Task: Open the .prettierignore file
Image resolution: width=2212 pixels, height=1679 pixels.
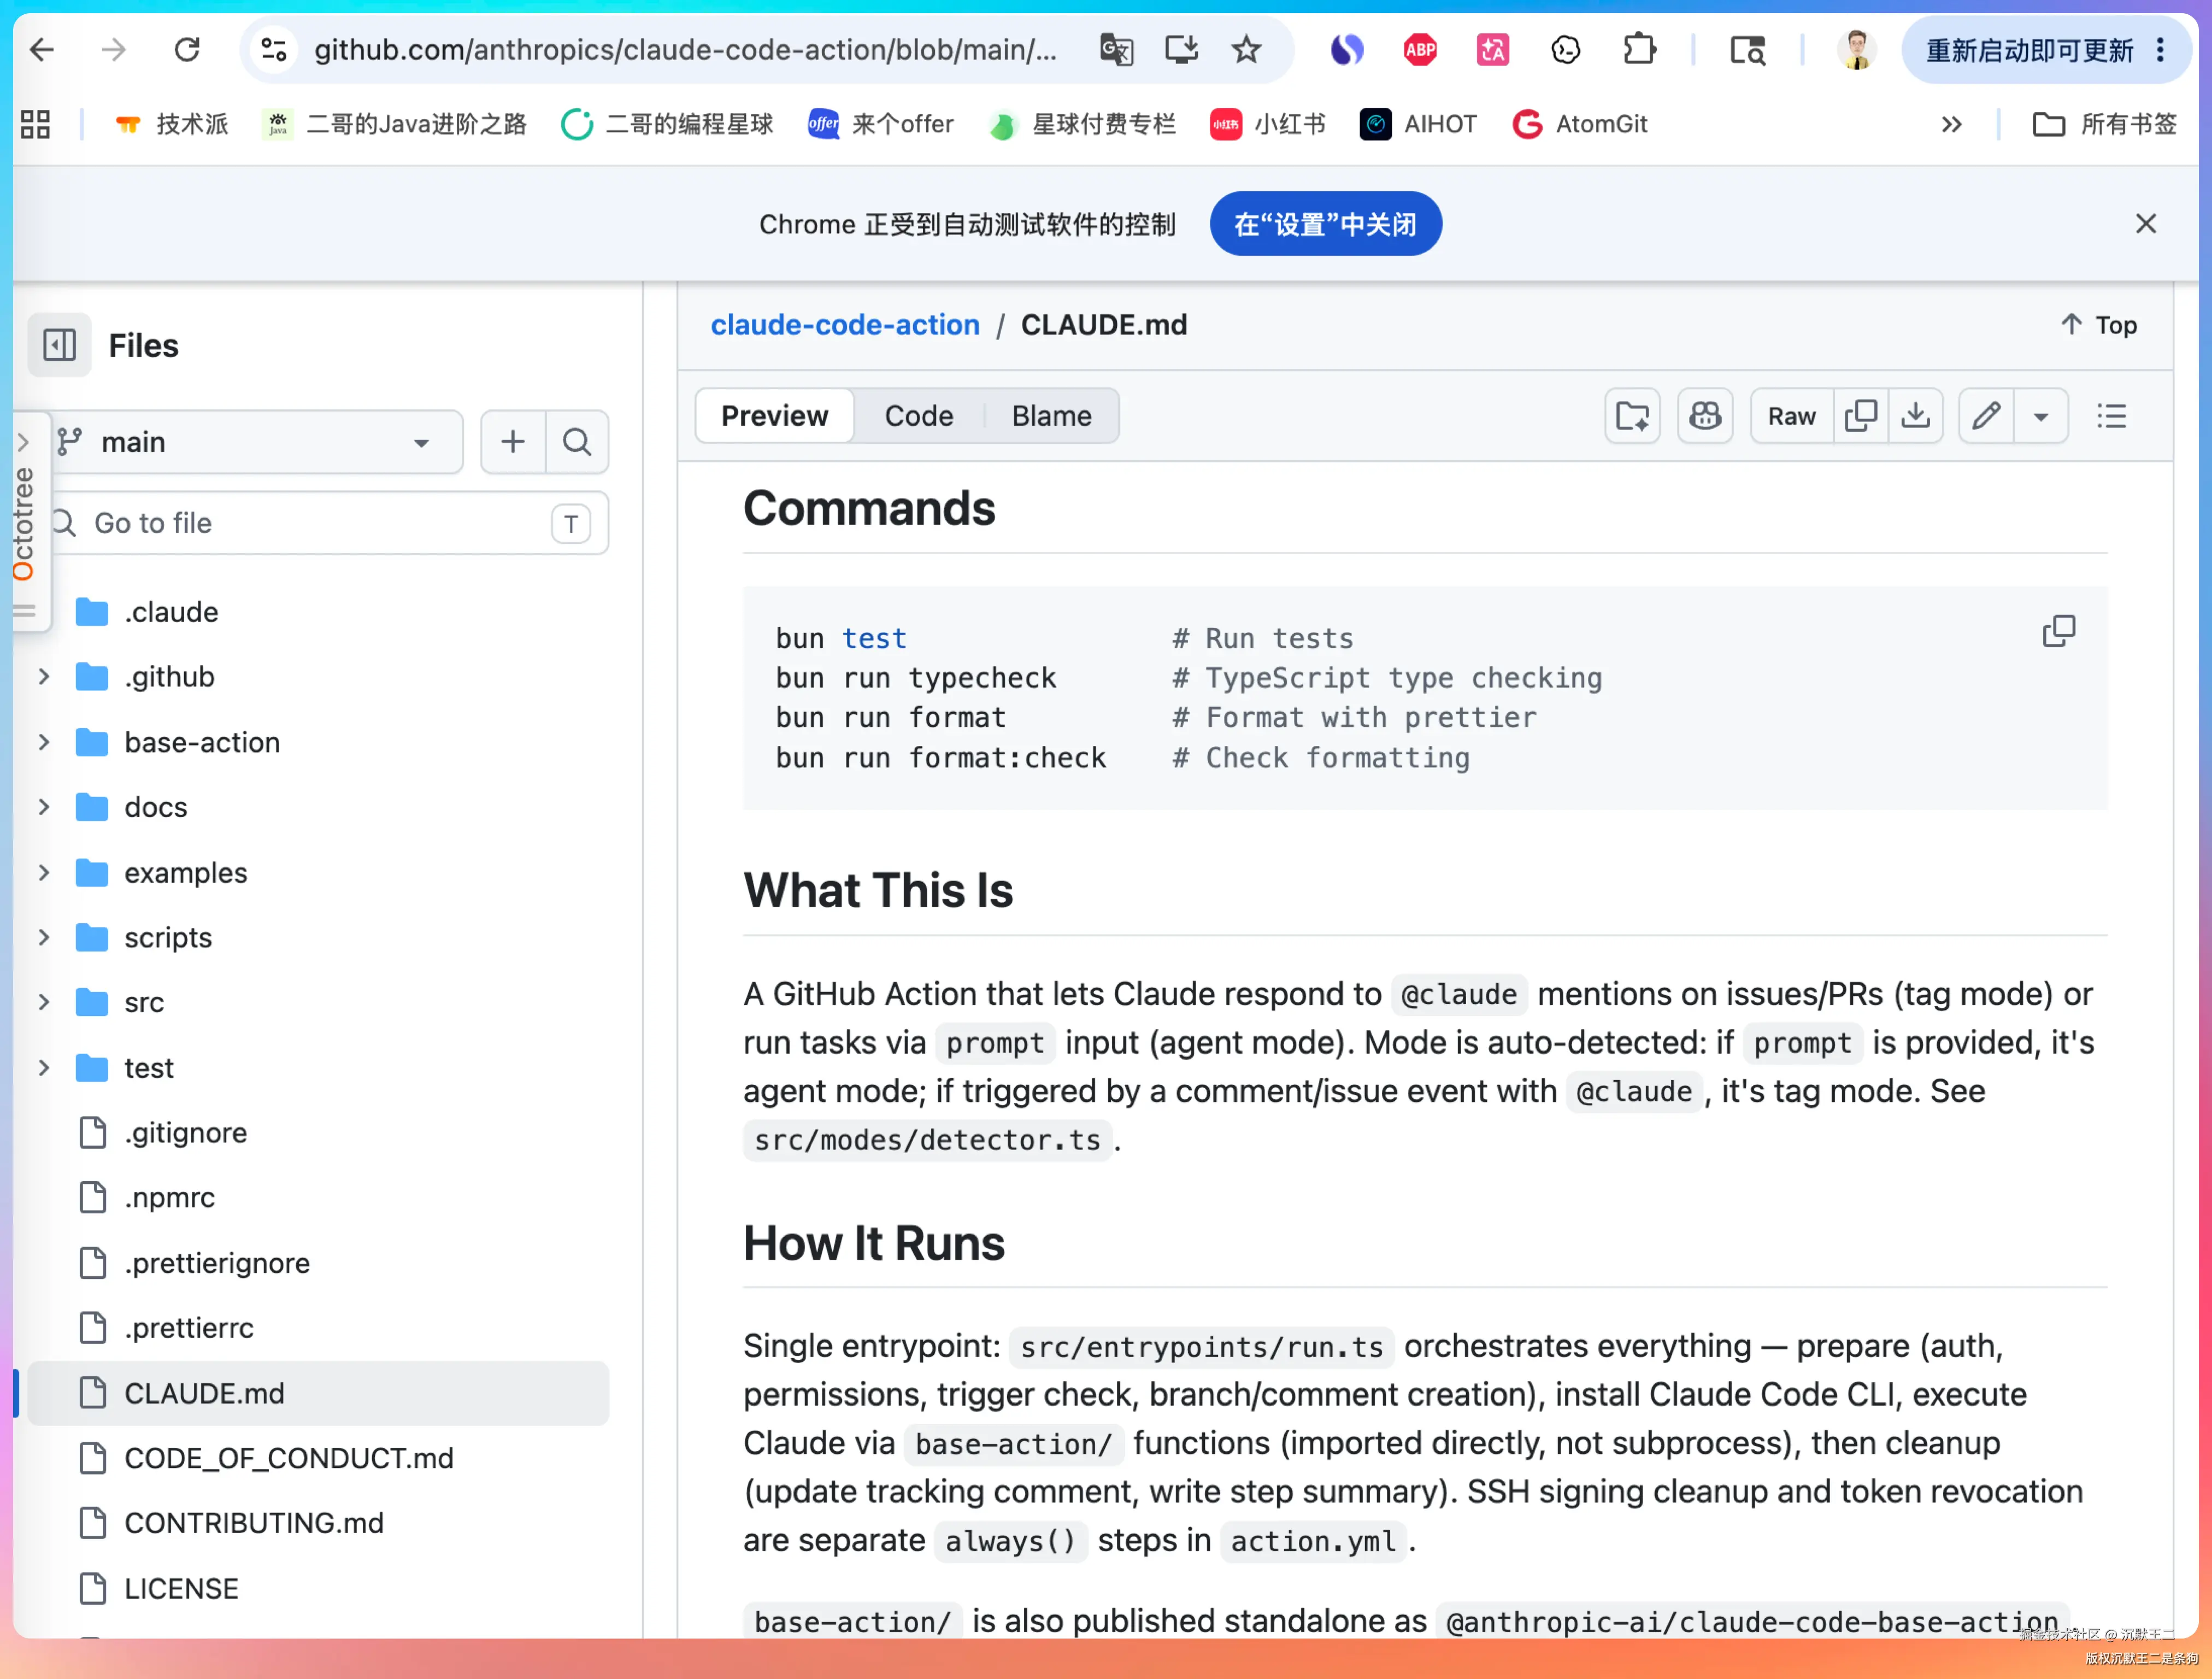Action: [217, 1263]
